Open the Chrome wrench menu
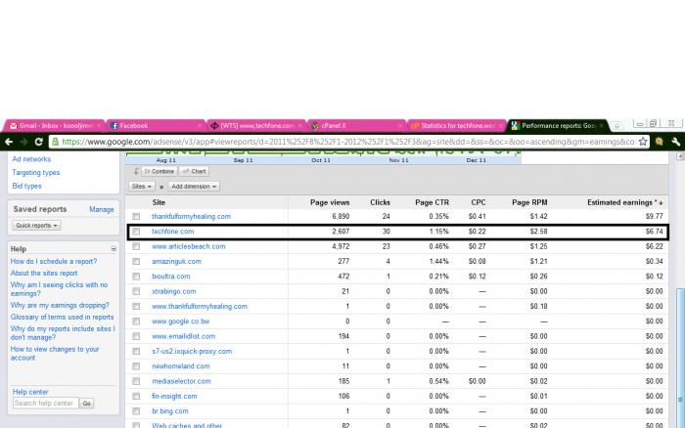685x428 pixels. click(676, 142)
